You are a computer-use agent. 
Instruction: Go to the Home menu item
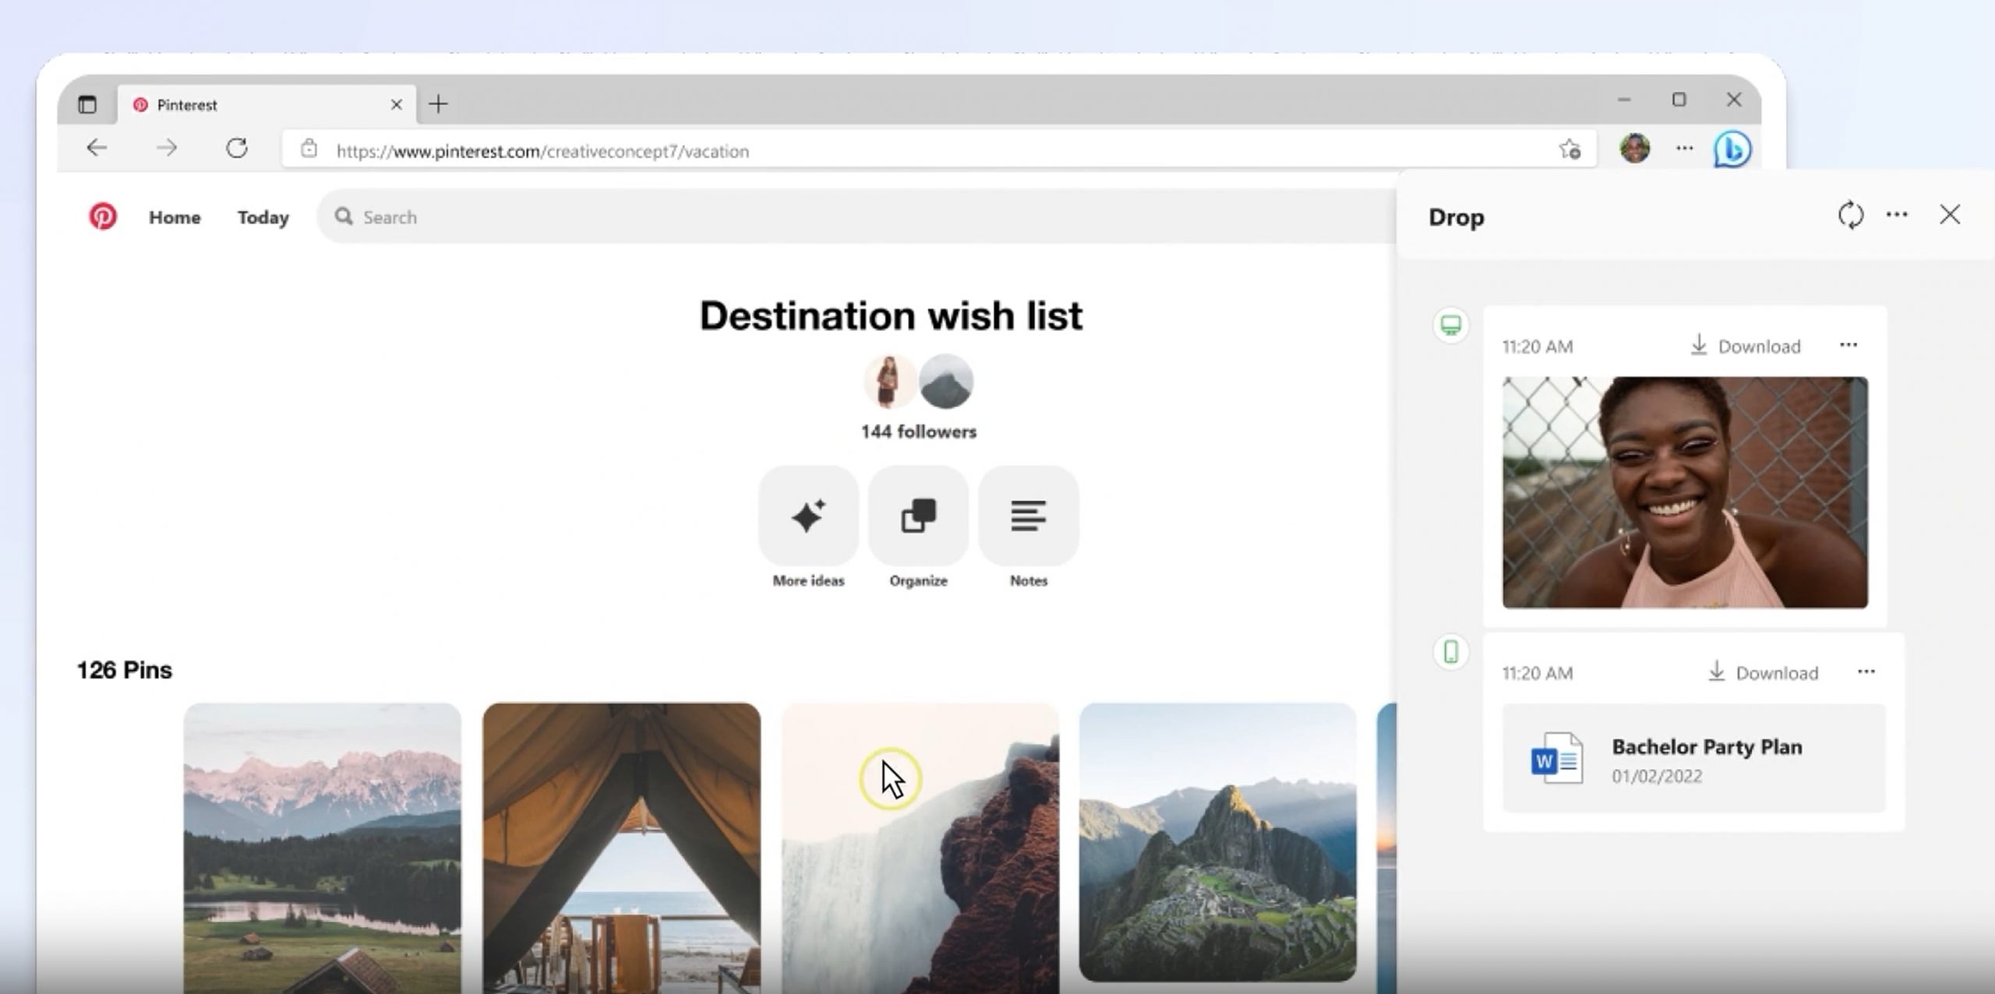[175, 217]
